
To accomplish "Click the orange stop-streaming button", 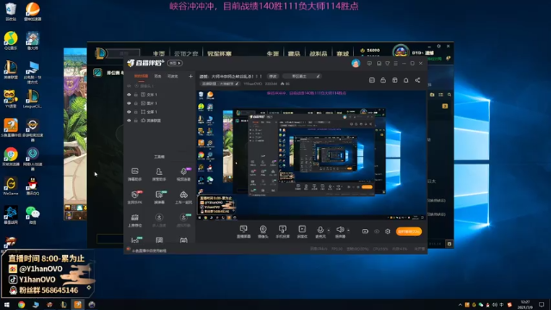I will tap(408, 232).
